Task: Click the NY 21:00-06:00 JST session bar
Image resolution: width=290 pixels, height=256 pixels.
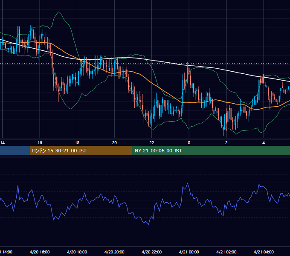Action: (211, 151)
